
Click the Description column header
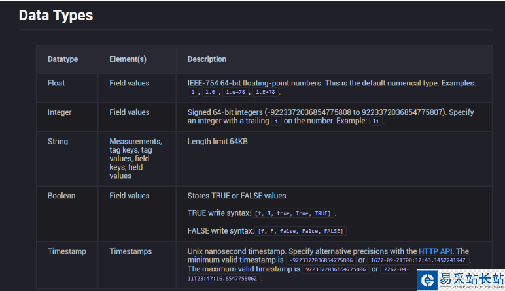pos(207,59)
